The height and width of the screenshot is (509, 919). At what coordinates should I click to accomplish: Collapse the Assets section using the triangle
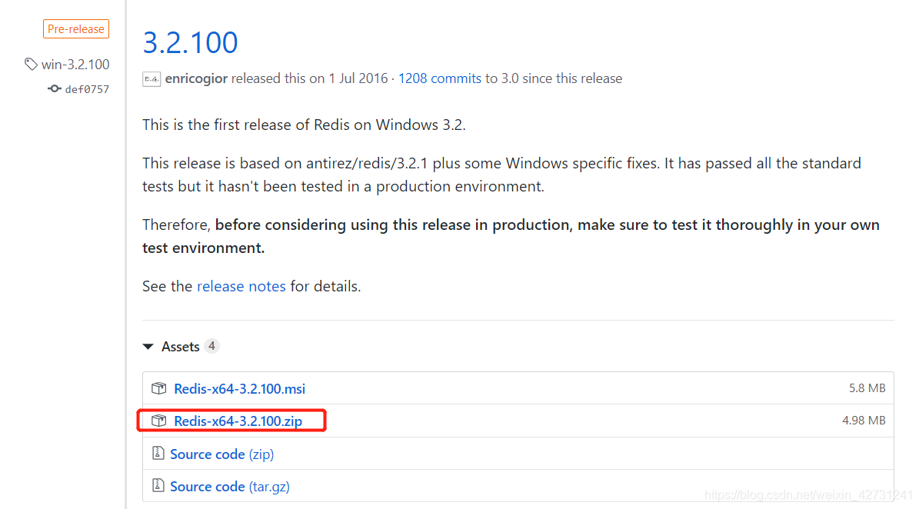click(x=148, y=347)
